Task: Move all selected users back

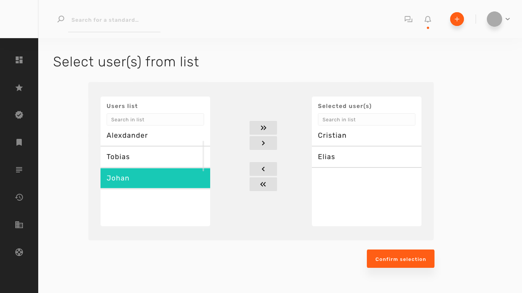Action: [x=263, y=184]
